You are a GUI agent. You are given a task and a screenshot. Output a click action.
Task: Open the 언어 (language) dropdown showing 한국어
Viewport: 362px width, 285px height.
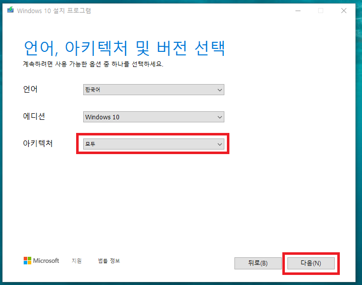pos(154,90)
